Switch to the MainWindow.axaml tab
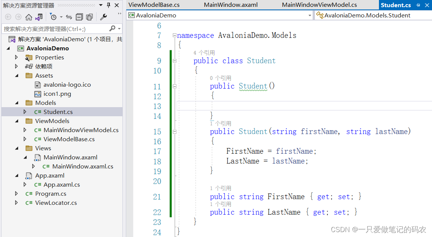 [231, 5]
